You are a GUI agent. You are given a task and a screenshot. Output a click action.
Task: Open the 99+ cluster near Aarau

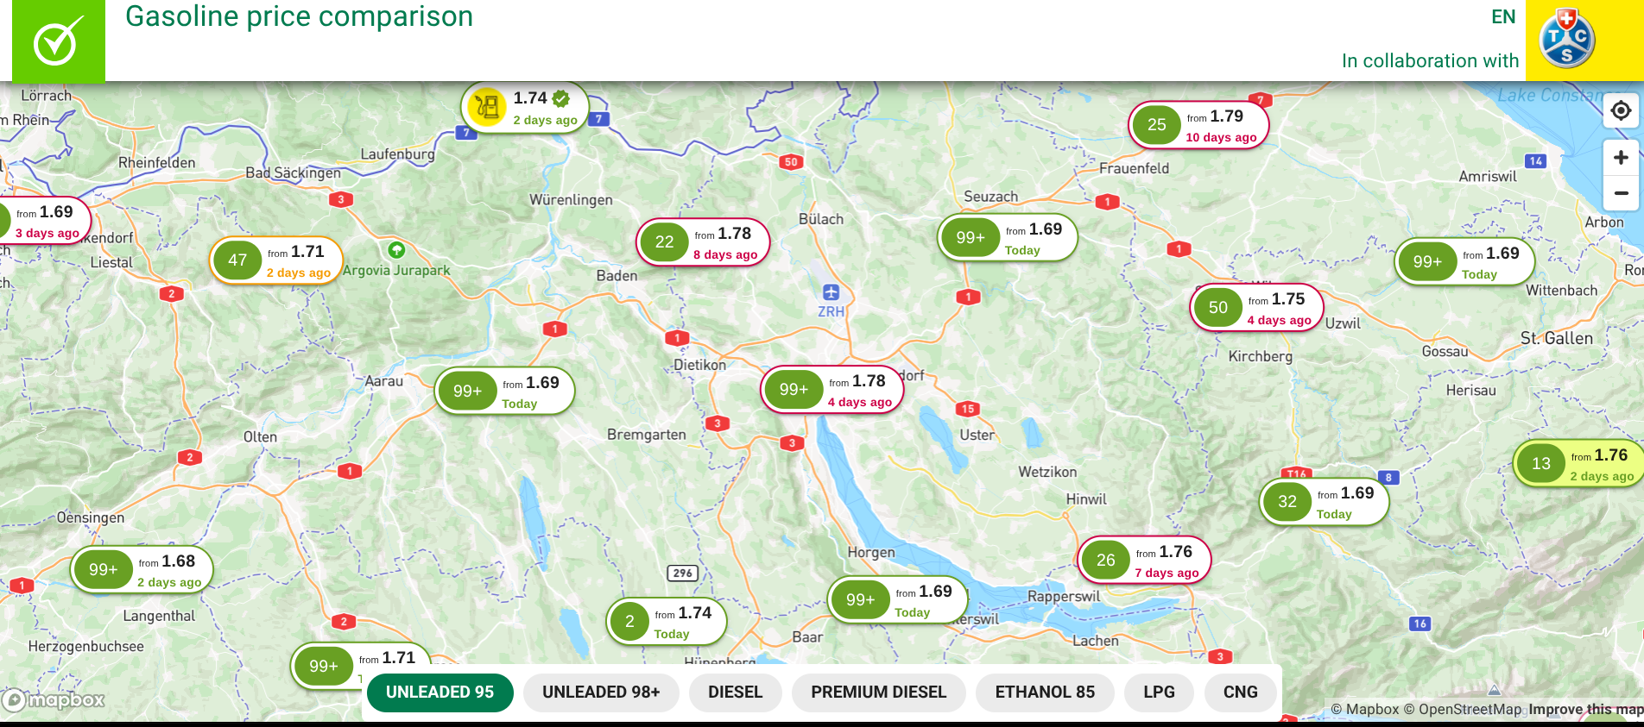point(505,392)
